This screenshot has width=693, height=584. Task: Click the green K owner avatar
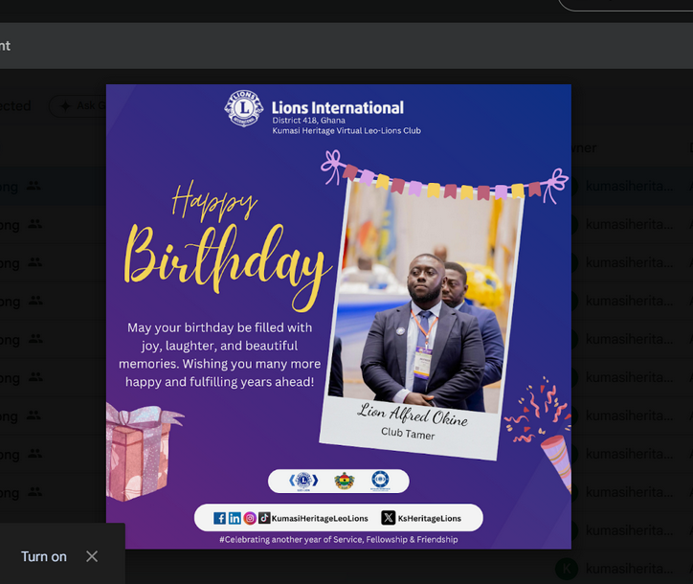pos(567,569)
